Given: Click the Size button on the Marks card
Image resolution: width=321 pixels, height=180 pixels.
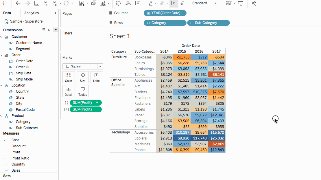Looking at the screenshot, I should [83, 77].
